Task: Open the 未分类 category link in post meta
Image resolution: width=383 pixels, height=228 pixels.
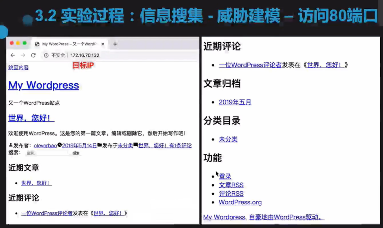Action: coord(125,145)
